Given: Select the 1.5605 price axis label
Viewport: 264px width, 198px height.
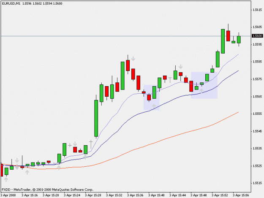Looking at the screenshot, I should click(257, 27).
